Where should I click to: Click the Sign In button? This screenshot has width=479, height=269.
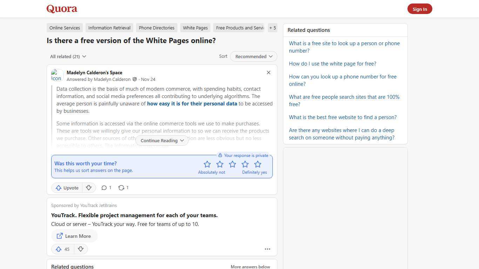420,9
